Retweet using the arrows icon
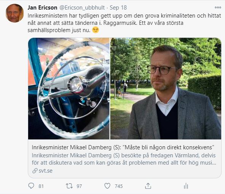This screenshot has height=194, width=225. click(69, 186)
